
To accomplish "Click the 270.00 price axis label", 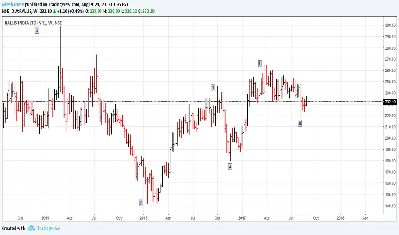I will tap(390, 59).
